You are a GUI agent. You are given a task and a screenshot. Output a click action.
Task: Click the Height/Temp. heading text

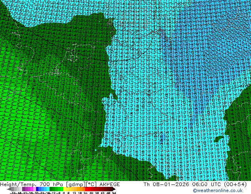(18, 184)
